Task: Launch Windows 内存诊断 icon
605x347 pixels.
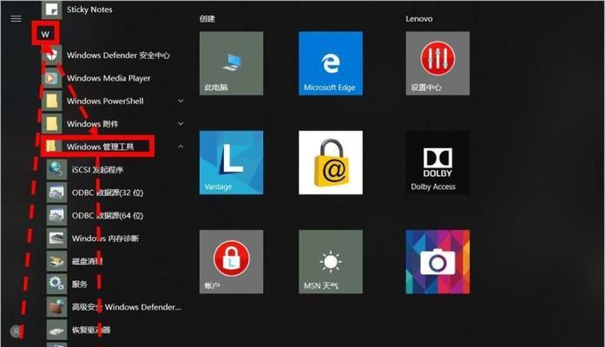Action: 56,239
